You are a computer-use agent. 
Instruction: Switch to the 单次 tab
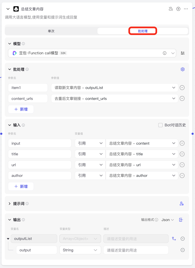coord(51,31)
